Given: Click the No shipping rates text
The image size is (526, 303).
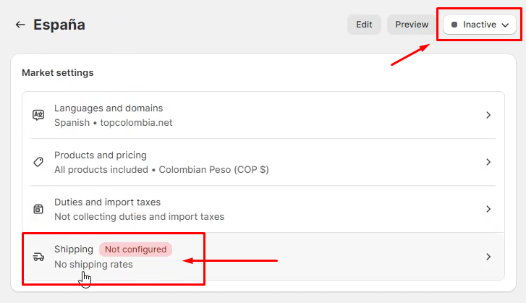Looking at the screenshot, I should click(x=93, y=264).
